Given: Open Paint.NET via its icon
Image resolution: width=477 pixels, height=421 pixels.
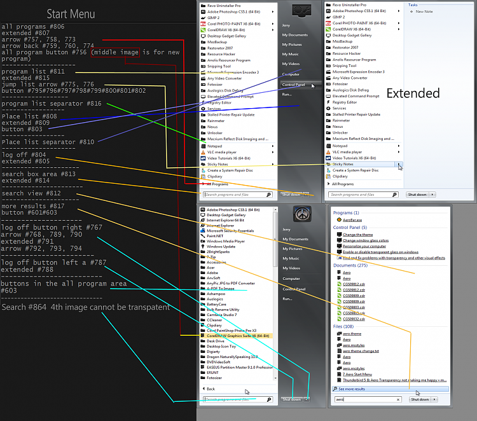Looking at the screenshot, I should (x=203, y=236).
